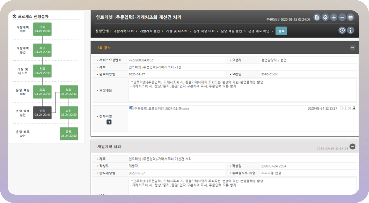The image size is (369, 203).
Task: Click the information icon in the header
Action: pyautogui.click(x=350, y=30)
